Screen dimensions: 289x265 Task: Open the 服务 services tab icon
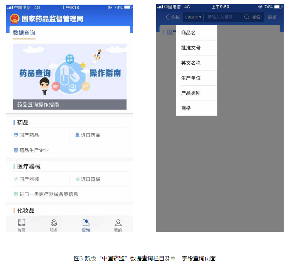tap(54, 223)
